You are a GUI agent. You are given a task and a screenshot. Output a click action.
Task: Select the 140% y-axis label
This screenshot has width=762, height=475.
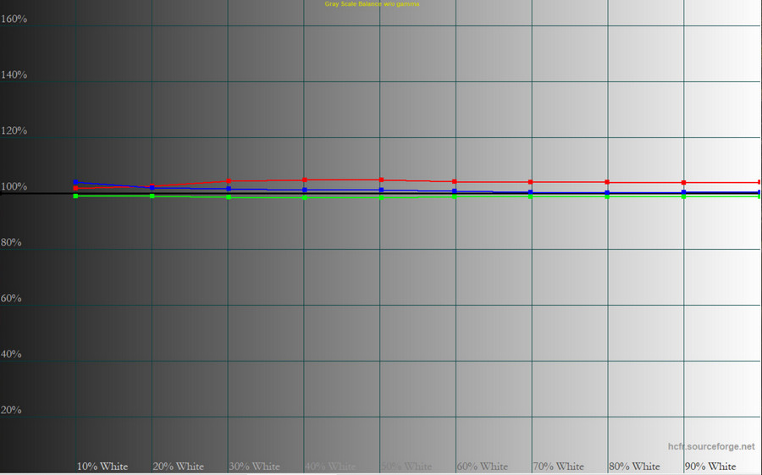pos(14,75)
